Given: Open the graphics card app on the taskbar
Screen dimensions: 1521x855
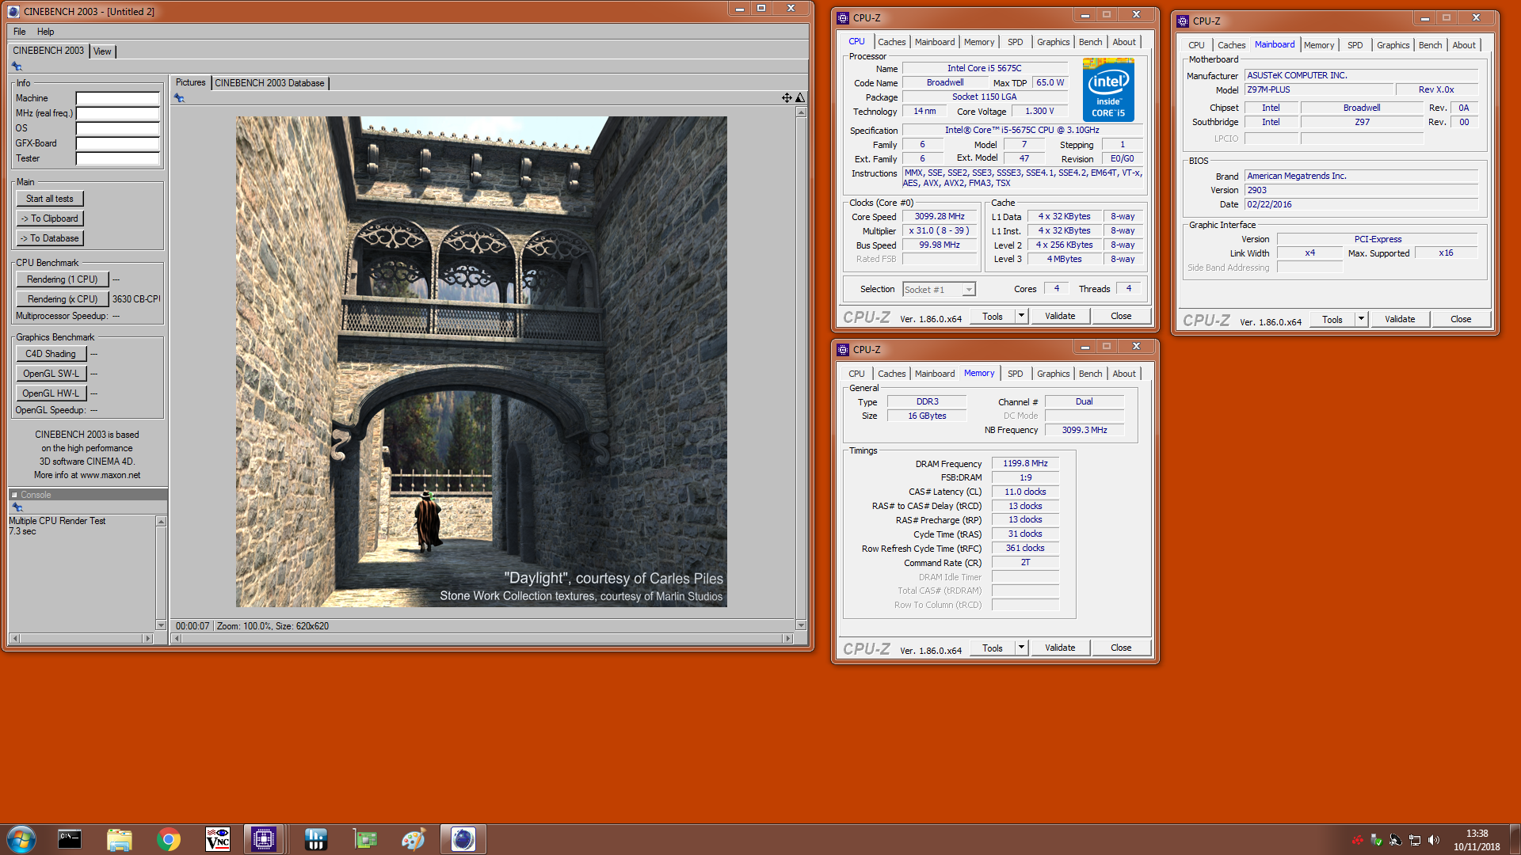Looking at the screenshot, I should [x=364, y=839].
